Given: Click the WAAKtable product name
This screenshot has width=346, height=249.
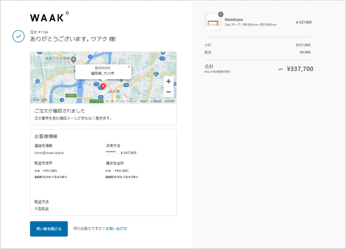Looking at the screenshot, I should pyautogui.click(x=234, y=20).
